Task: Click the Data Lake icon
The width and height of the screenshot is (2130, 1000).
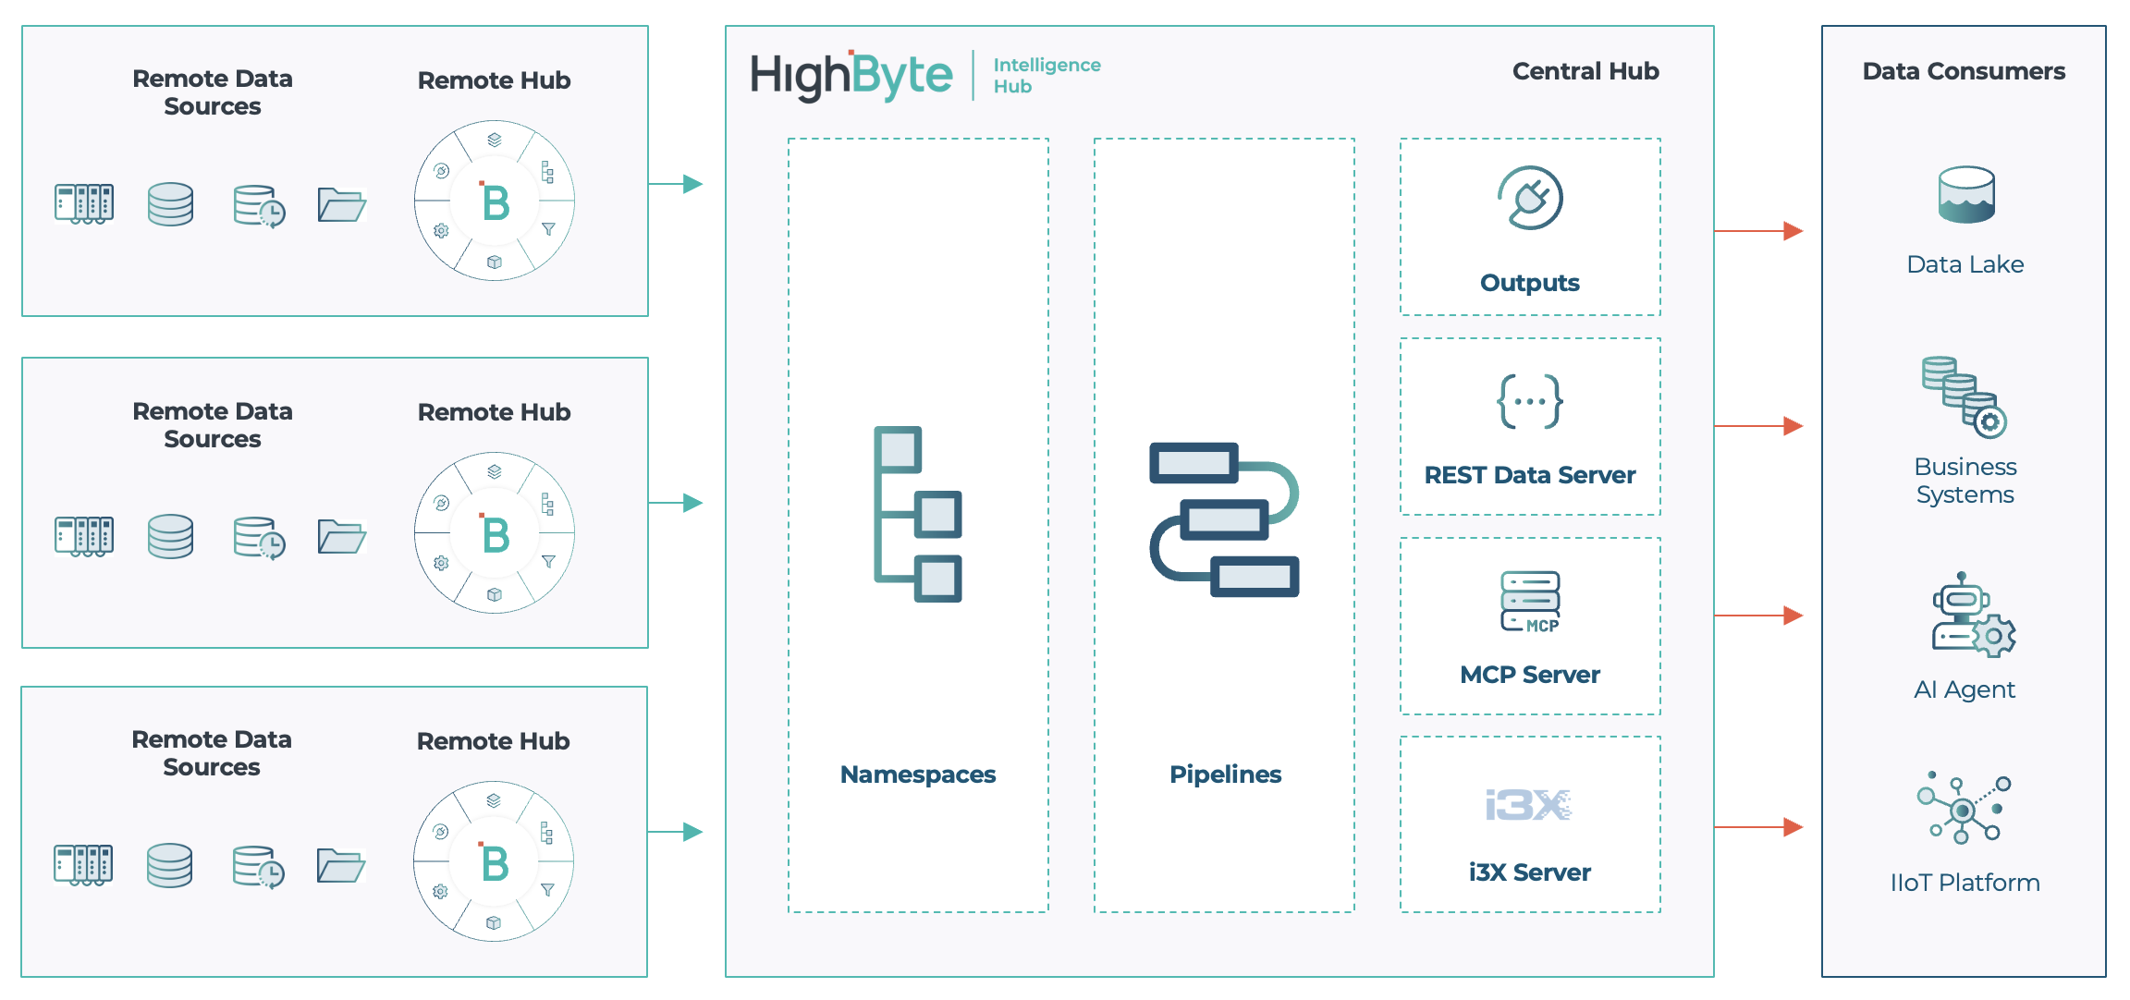Action: click(1965, 195)
